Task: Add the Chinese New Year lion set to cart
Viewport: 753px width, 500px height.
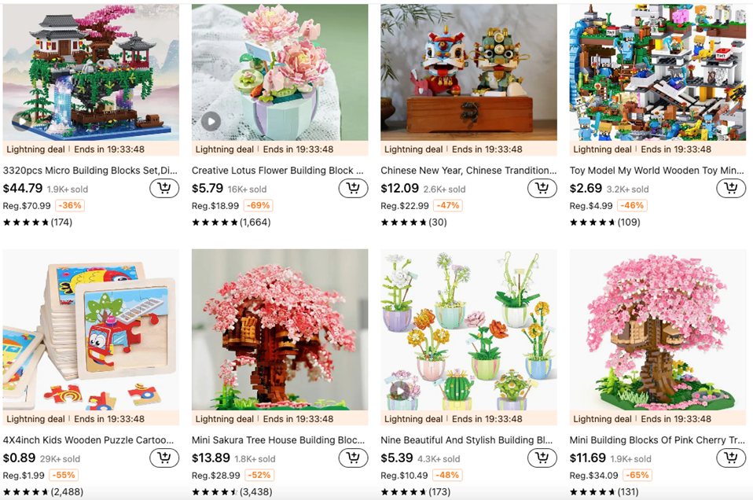Action: coord(542,188)
